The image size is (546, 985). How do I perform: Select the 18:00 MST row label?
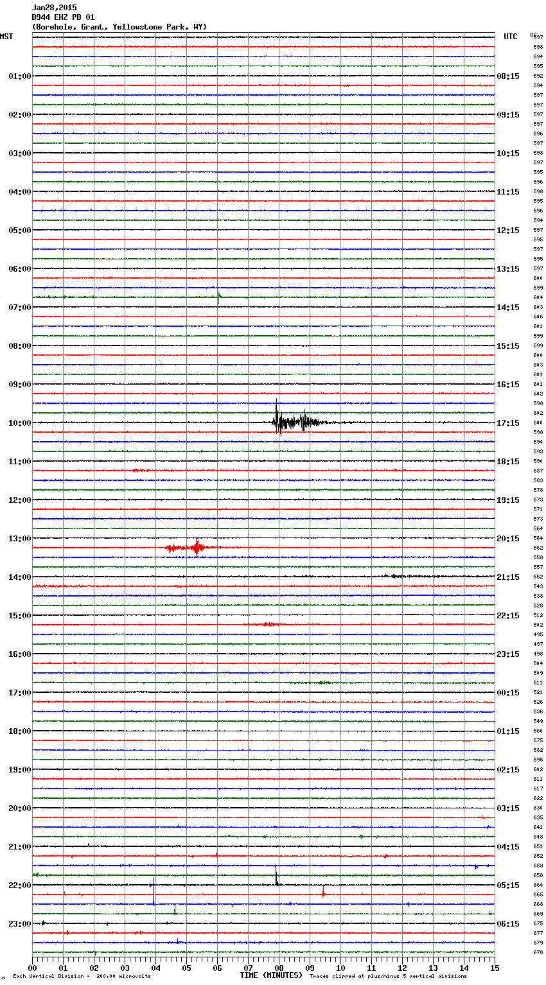click(x=20, y=731)
